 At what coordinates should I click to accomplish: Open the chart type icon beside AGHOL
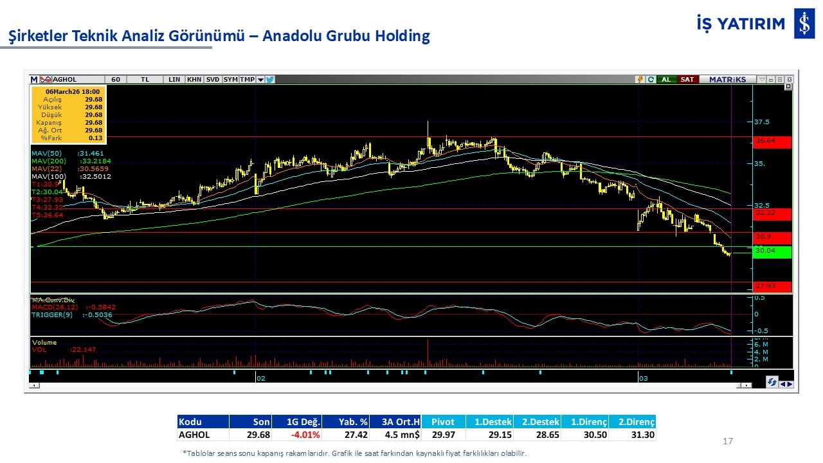point(46,80)
